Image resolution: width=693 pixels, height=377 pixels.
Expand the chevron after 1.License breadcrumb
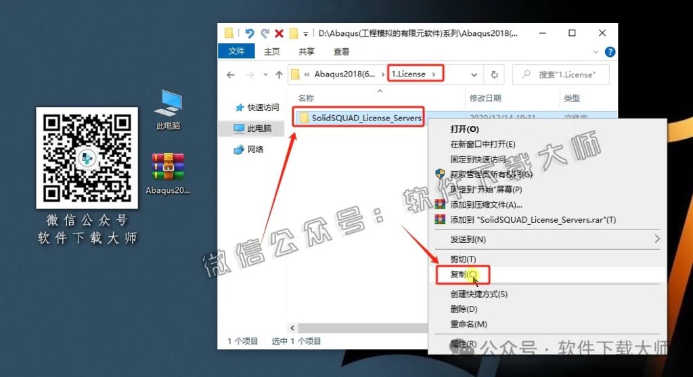(x=434, y=74)
